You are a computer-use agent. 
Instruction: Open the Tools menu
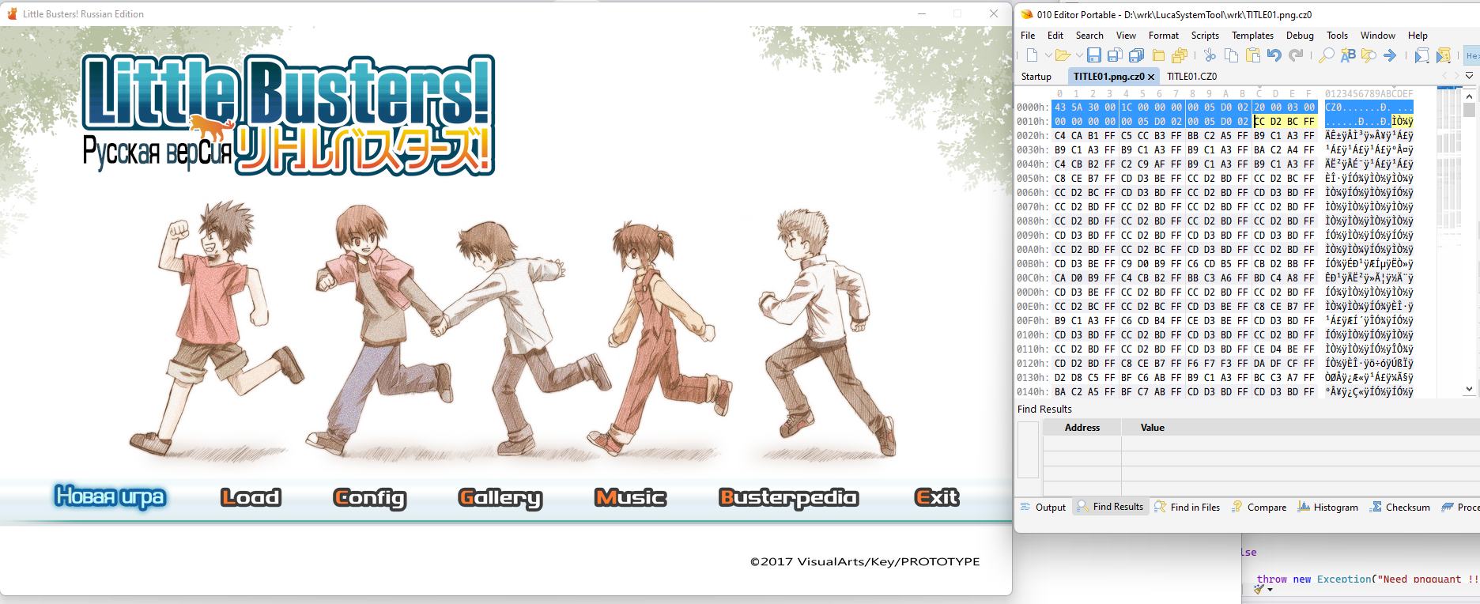tap(1337, 36)
